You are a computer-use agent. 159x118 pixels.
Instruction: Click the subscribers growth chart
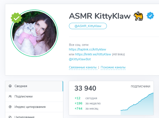[137, 104]
